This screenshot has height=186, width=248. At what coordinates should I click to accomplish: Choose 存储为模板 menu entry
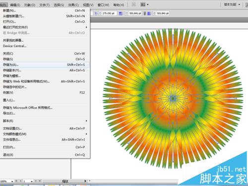(x=45, y=76)
